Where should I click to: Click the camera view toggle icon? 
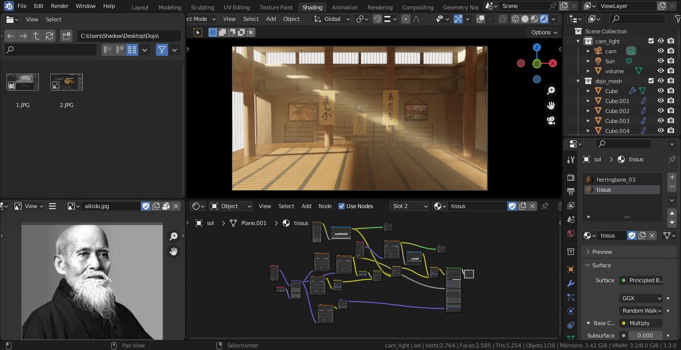tap(551, 120)
